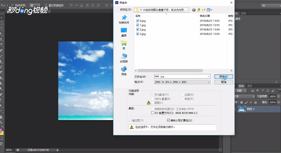The width and height of the screenshot is (281, 153).
Task: Open the 保存在 folder location dropdown
Action: coord(161,10)
